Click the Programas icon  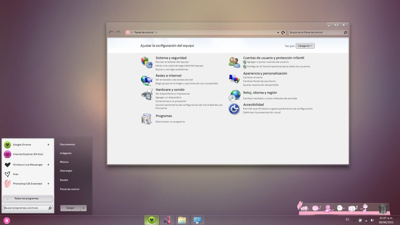(x=146, y=119)
